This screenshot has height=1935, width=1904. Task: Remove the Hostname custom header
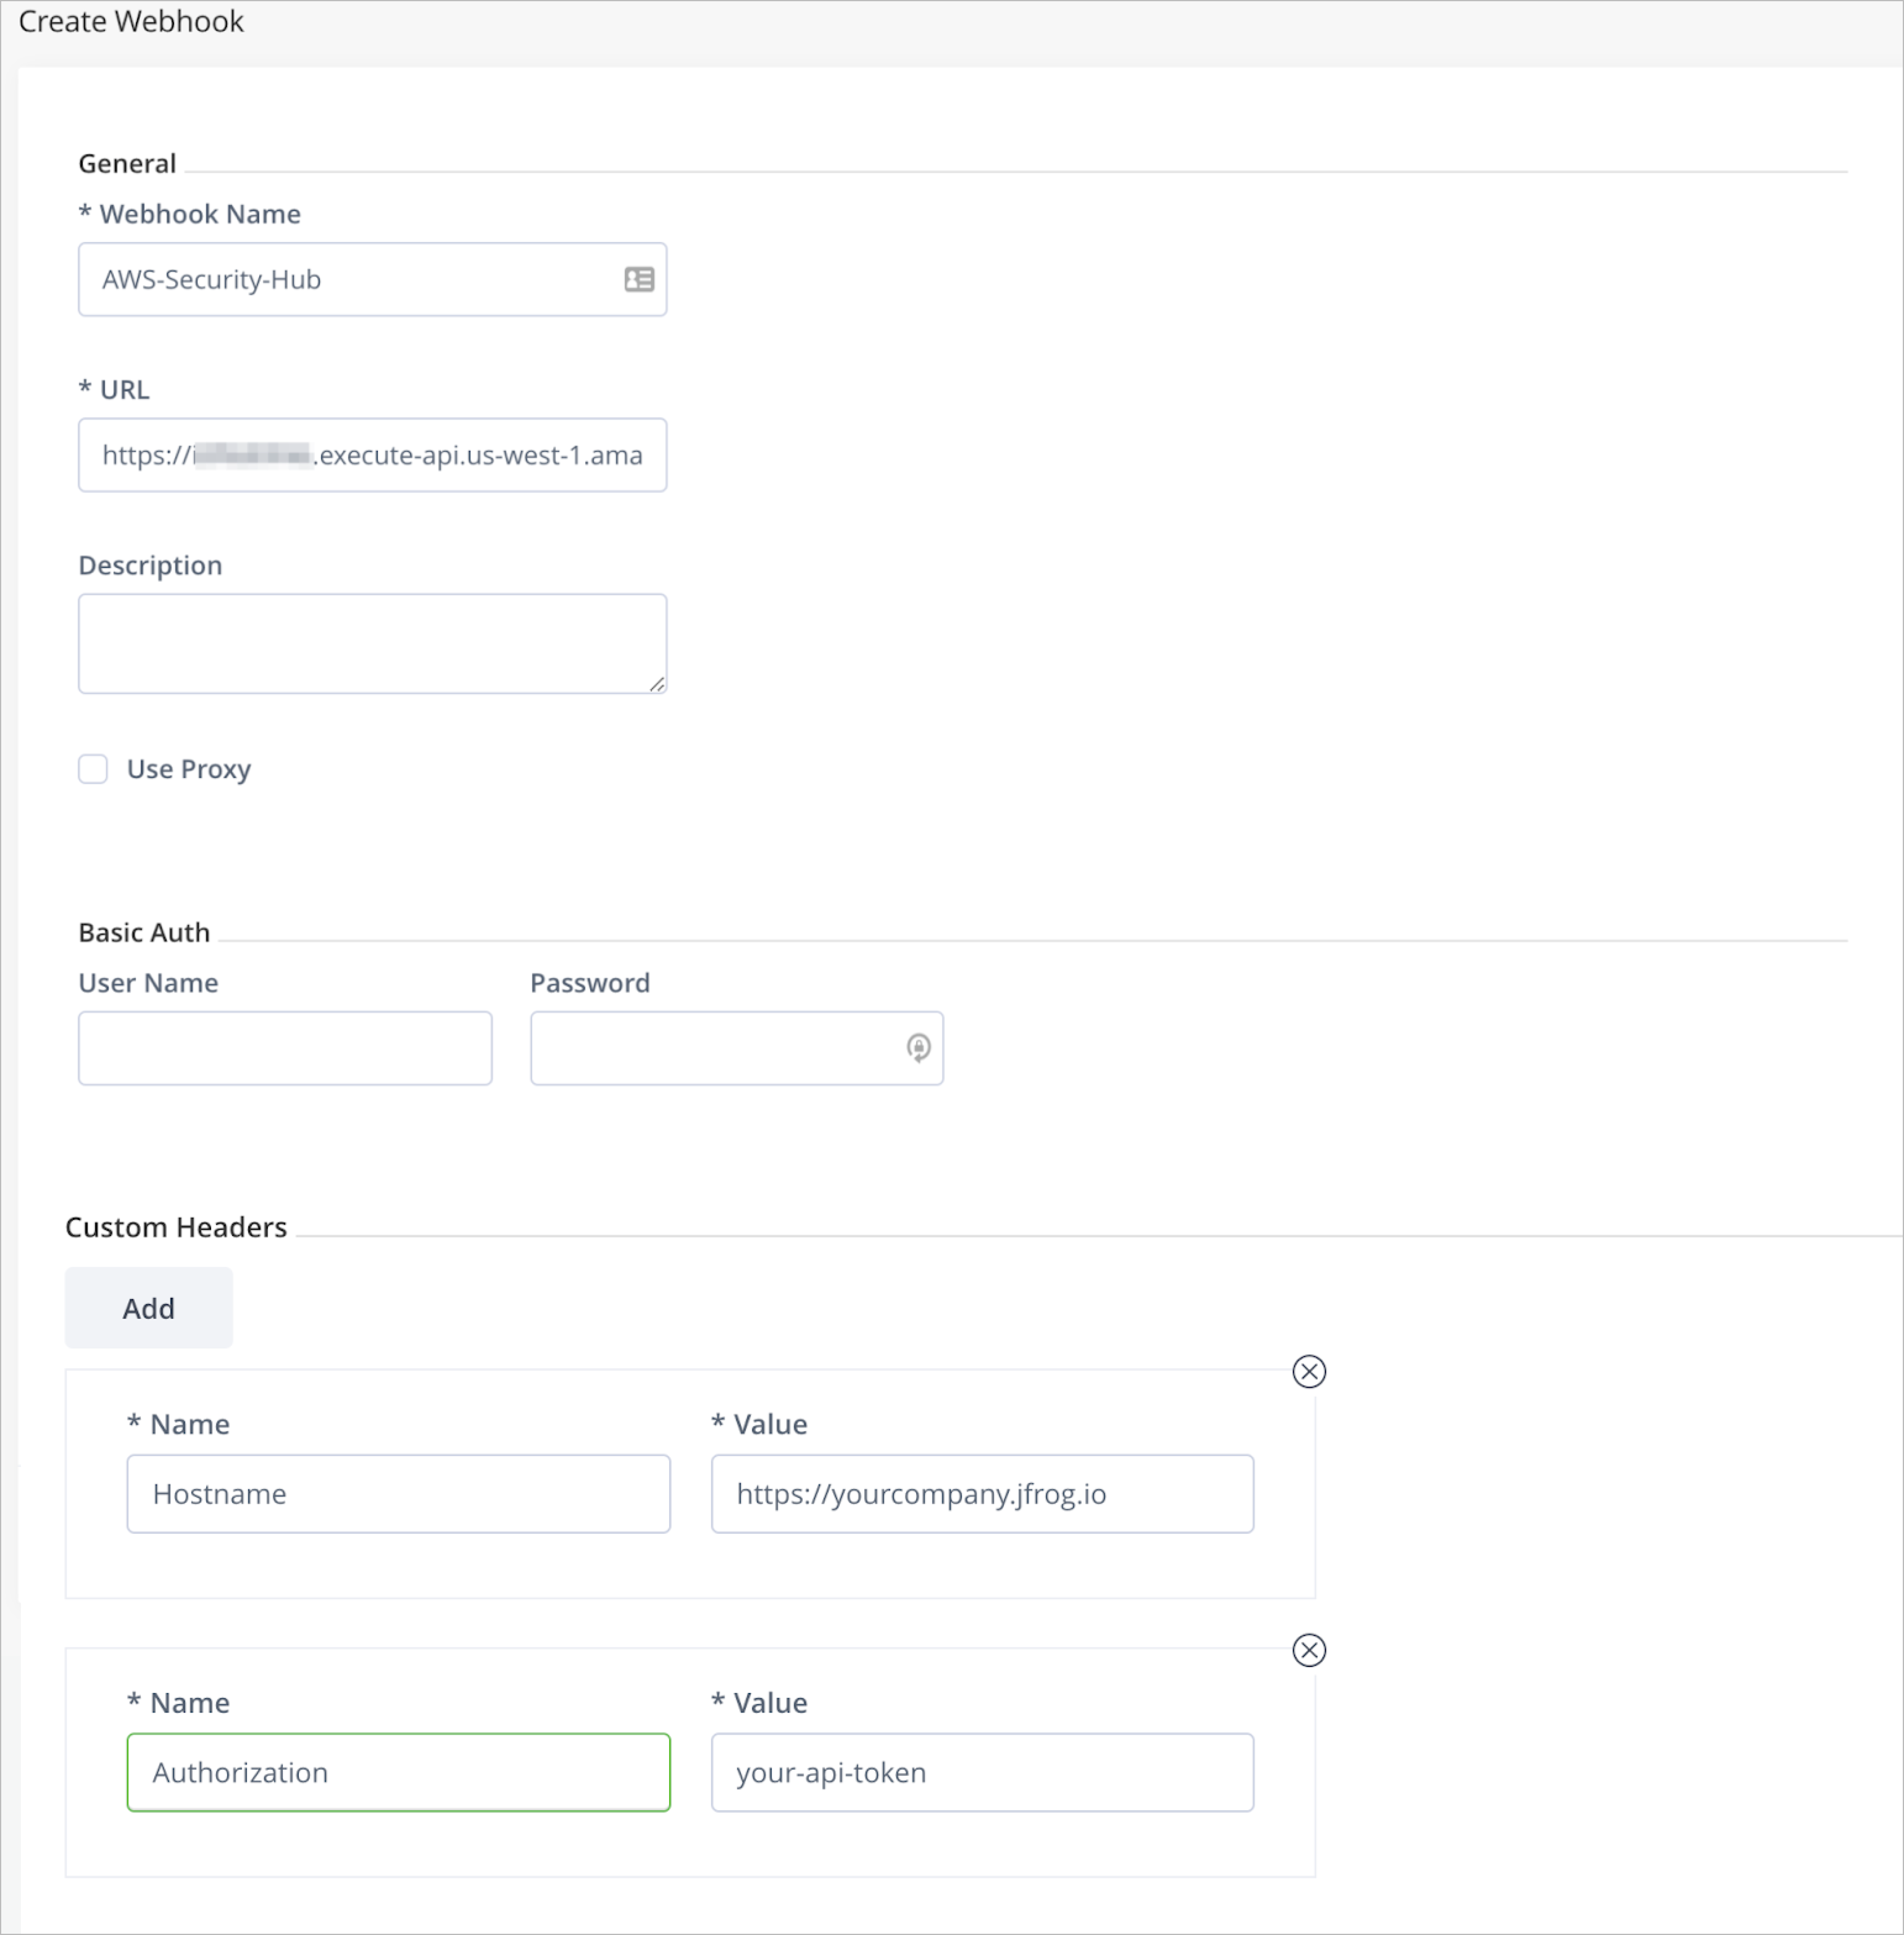coord(1309,1371)
